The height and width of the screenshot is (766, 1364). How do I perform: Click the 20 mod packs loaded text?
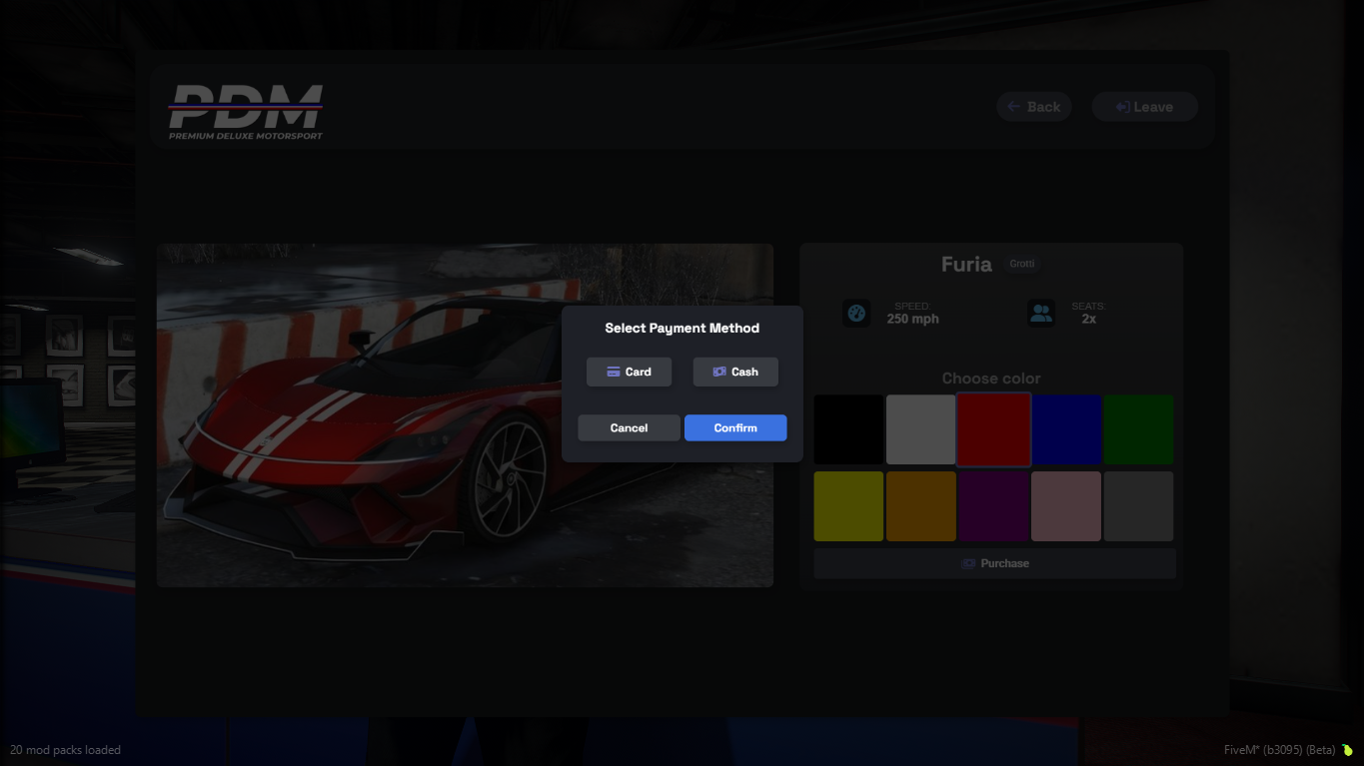[65, 750]
